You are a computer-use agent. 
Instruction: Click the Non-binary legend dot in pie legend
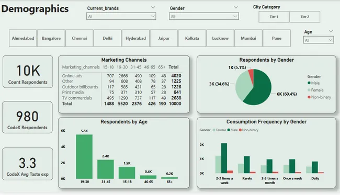pyautogui.click(x=309, y=97)
